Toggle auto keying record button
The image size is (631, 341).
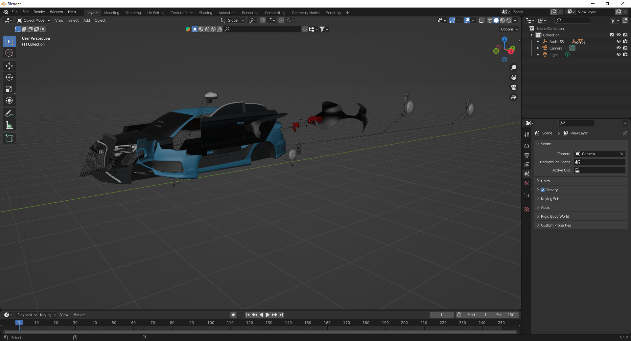[x=233, y=315]
